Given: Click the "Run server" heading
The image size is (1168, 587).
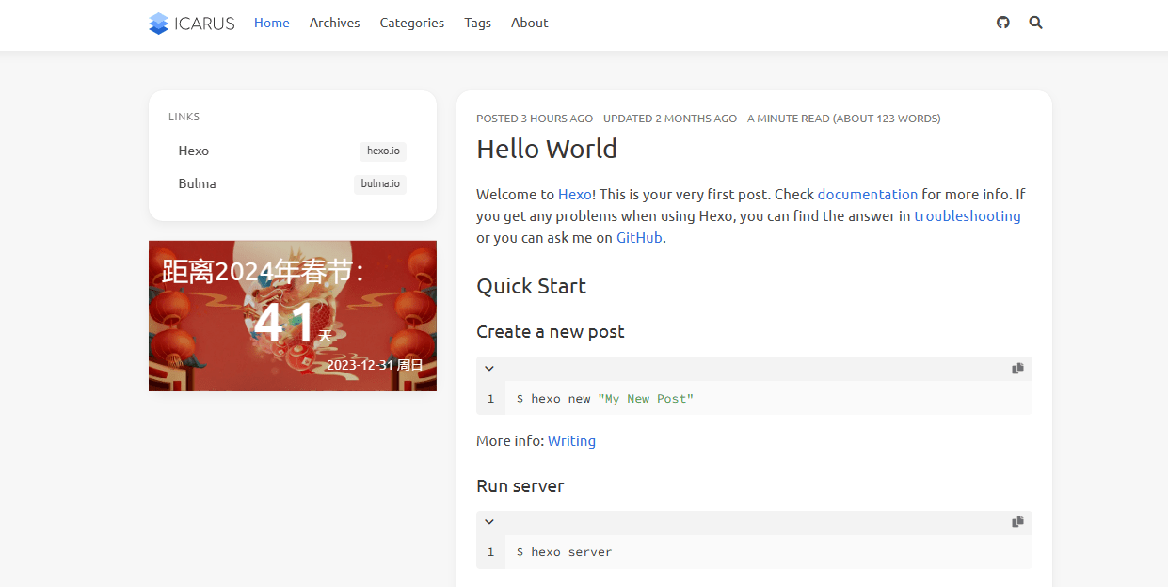Looking at the screenshot, I should [520, 486].
